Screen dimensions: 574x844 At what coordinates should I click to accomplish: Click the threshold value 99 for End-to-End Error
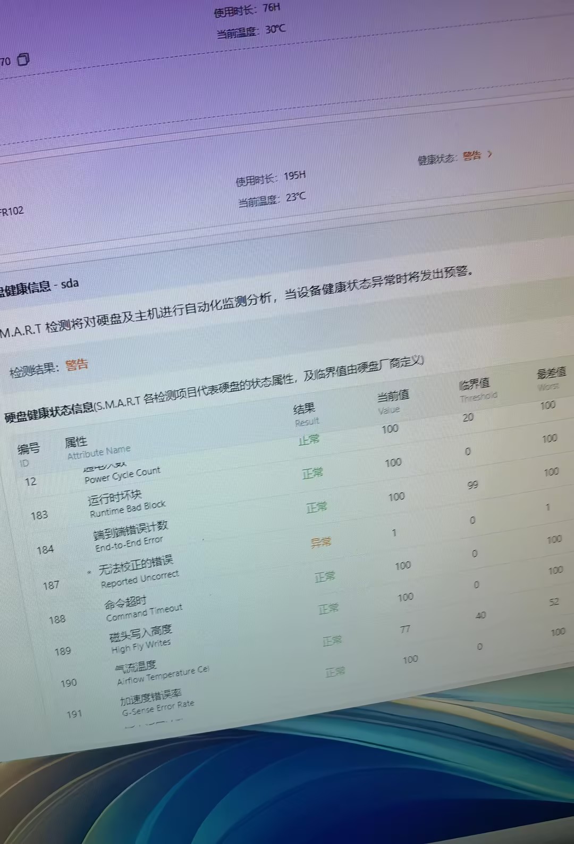(x=472, y=485)
